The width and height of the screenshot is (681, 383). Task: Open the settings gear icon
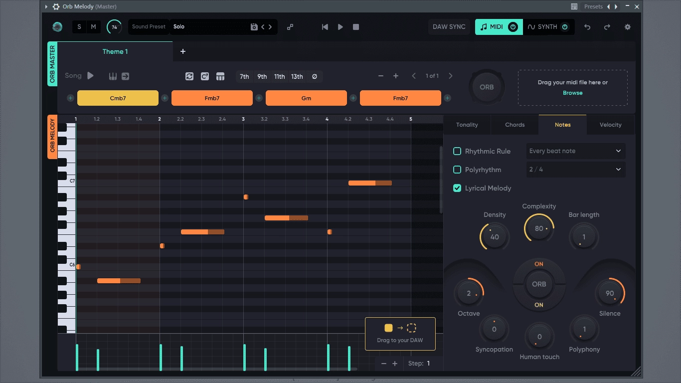(628, 27)
